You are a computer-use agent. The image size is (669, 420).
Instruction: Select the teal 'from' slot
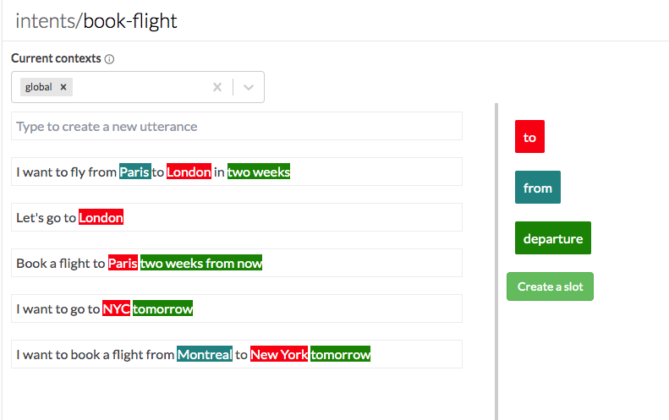pos(538,188)
